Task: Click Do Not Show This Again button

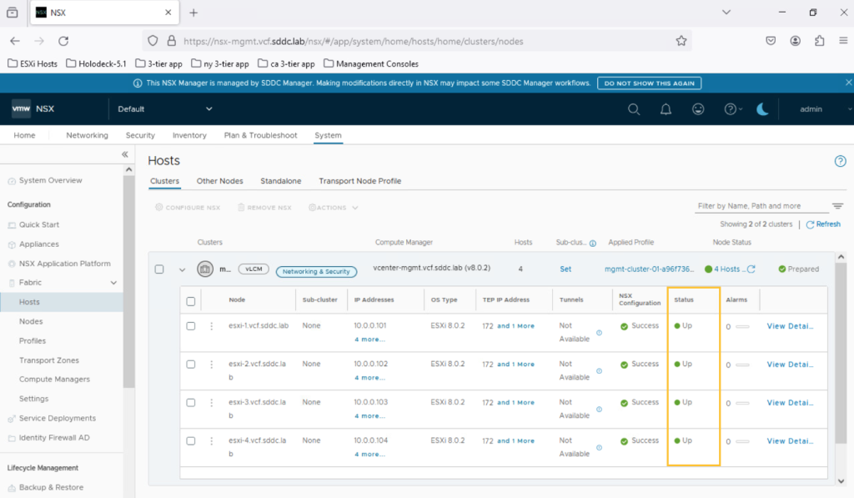Action: (649, 83)
